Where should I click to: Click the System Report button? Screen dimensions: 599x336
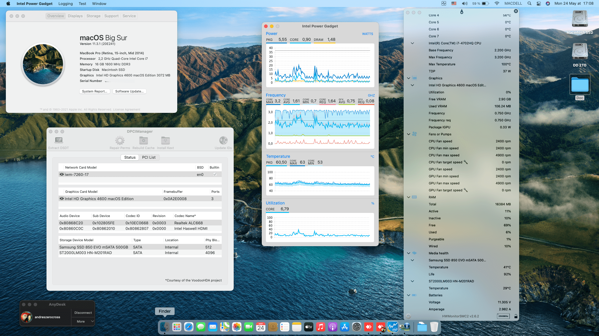pos(95,91)
